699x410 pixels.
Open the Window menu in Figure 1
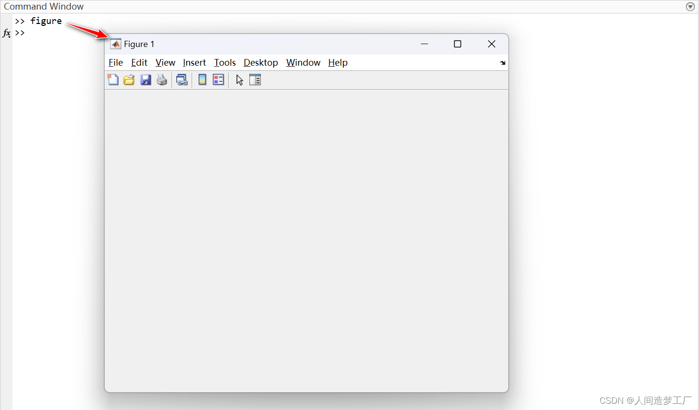click(303, 63)
